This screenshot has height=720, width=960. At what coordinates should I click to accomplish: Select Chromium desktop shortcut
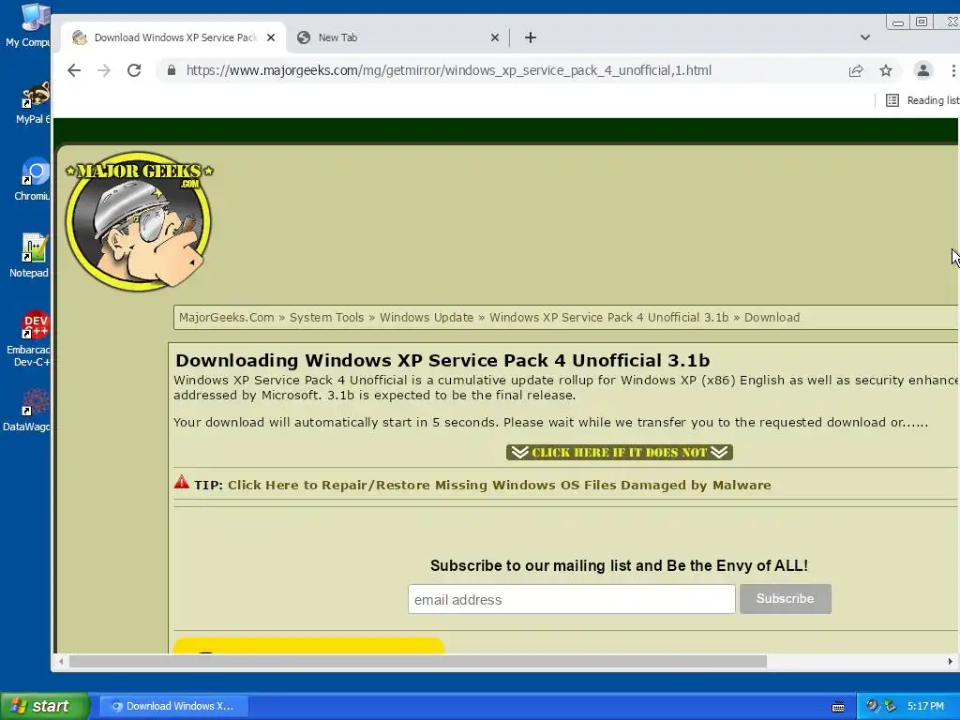[32, 180]
